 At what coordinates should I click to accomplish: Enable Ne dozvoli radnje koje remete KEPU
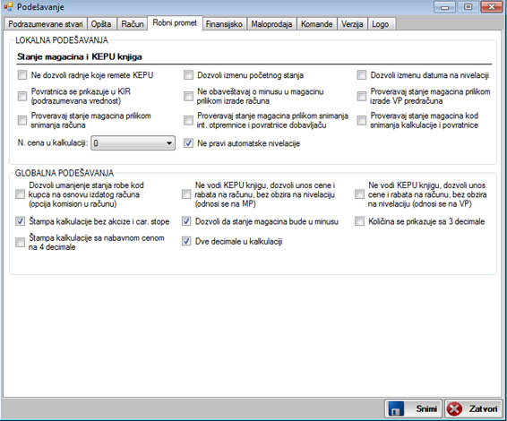[22, 75]
